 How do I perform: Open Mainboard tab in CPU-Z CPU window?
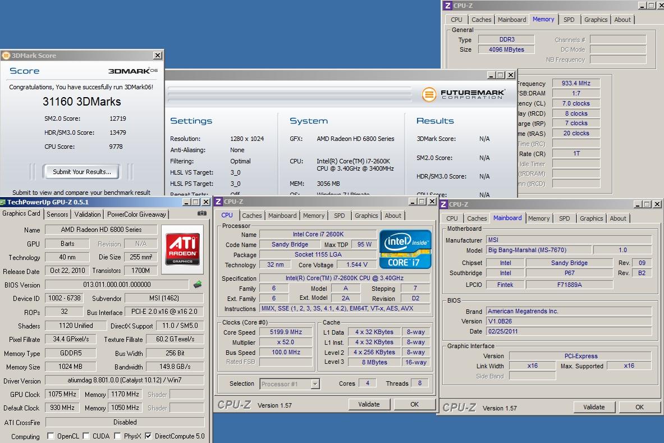[282, 216]
